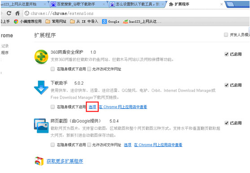Click the browser reload button
The height and width of the screenshot is (173, 250).
click(9, 13)
